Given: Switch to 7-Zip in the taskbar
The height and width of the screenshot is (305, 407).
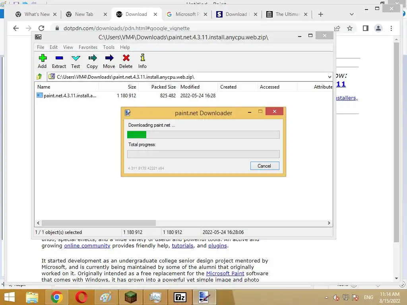Looking at the screenshot, I should pos(180,297).
